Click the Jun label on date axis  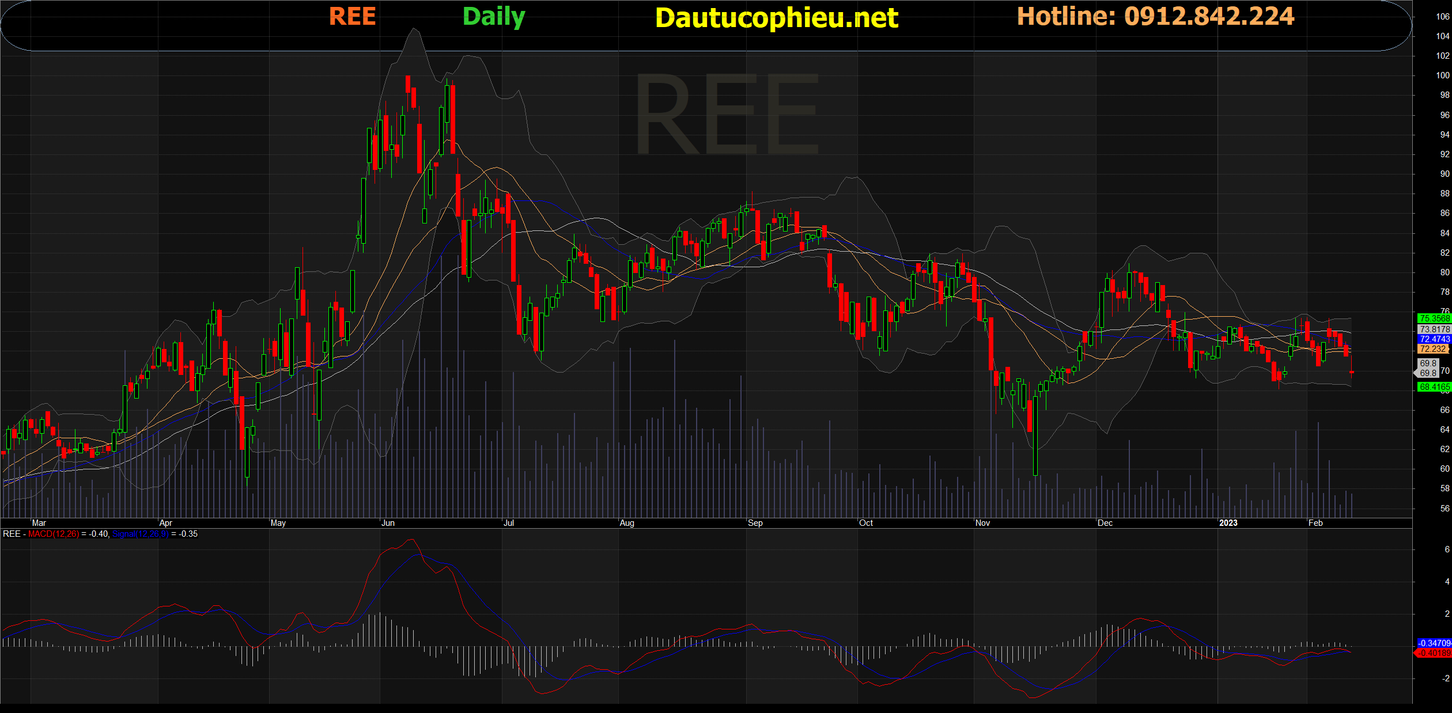[388, 523]
